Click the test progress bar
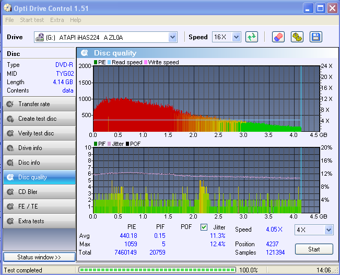This screenshot has width=340, height=275. click(x=157, y=270)
